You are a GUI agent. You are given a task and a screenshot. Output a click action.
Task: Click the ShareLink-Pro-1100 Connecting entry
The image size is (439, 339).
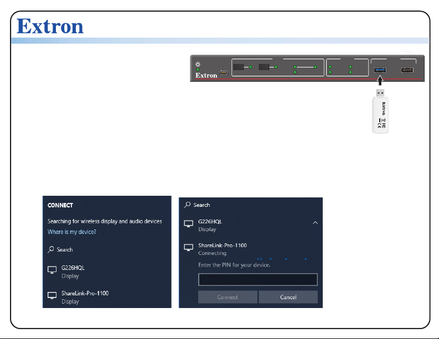tap(251, 249)
